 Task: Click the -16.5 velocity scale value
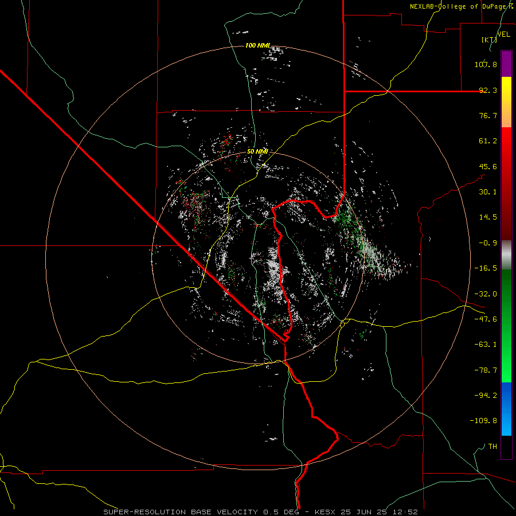pos(486,268)
